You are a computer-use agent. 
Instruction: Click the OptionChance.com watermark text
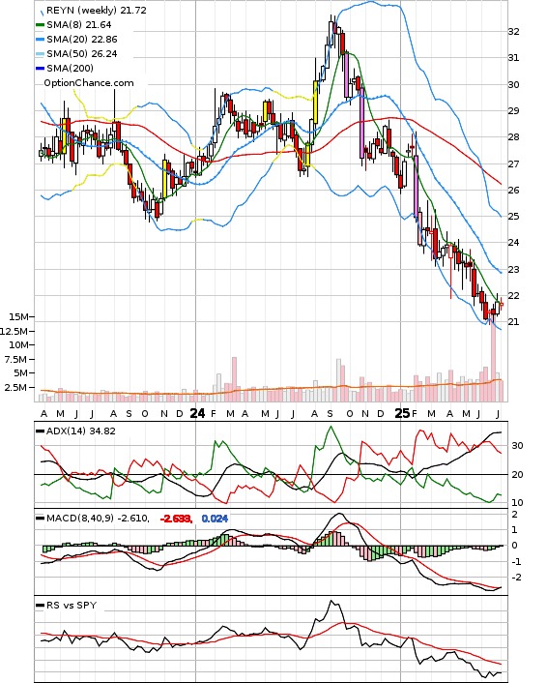point(89,83)
